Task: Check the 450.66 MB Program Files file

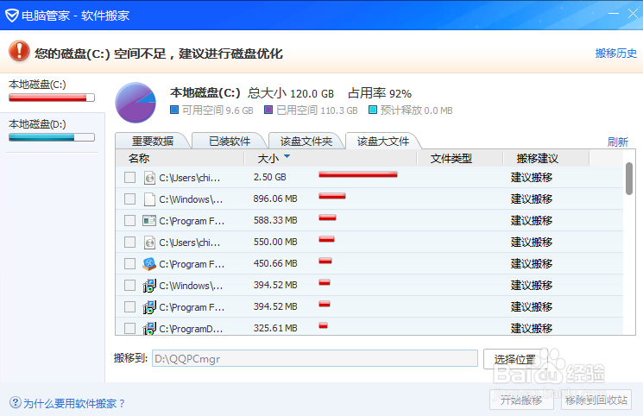Action: [130, 263]
